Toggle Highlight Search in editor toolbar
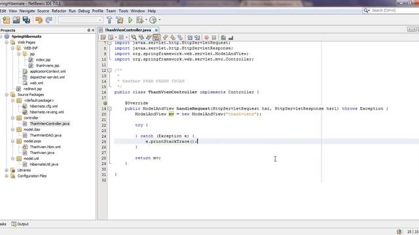 (x=156, y=38)
